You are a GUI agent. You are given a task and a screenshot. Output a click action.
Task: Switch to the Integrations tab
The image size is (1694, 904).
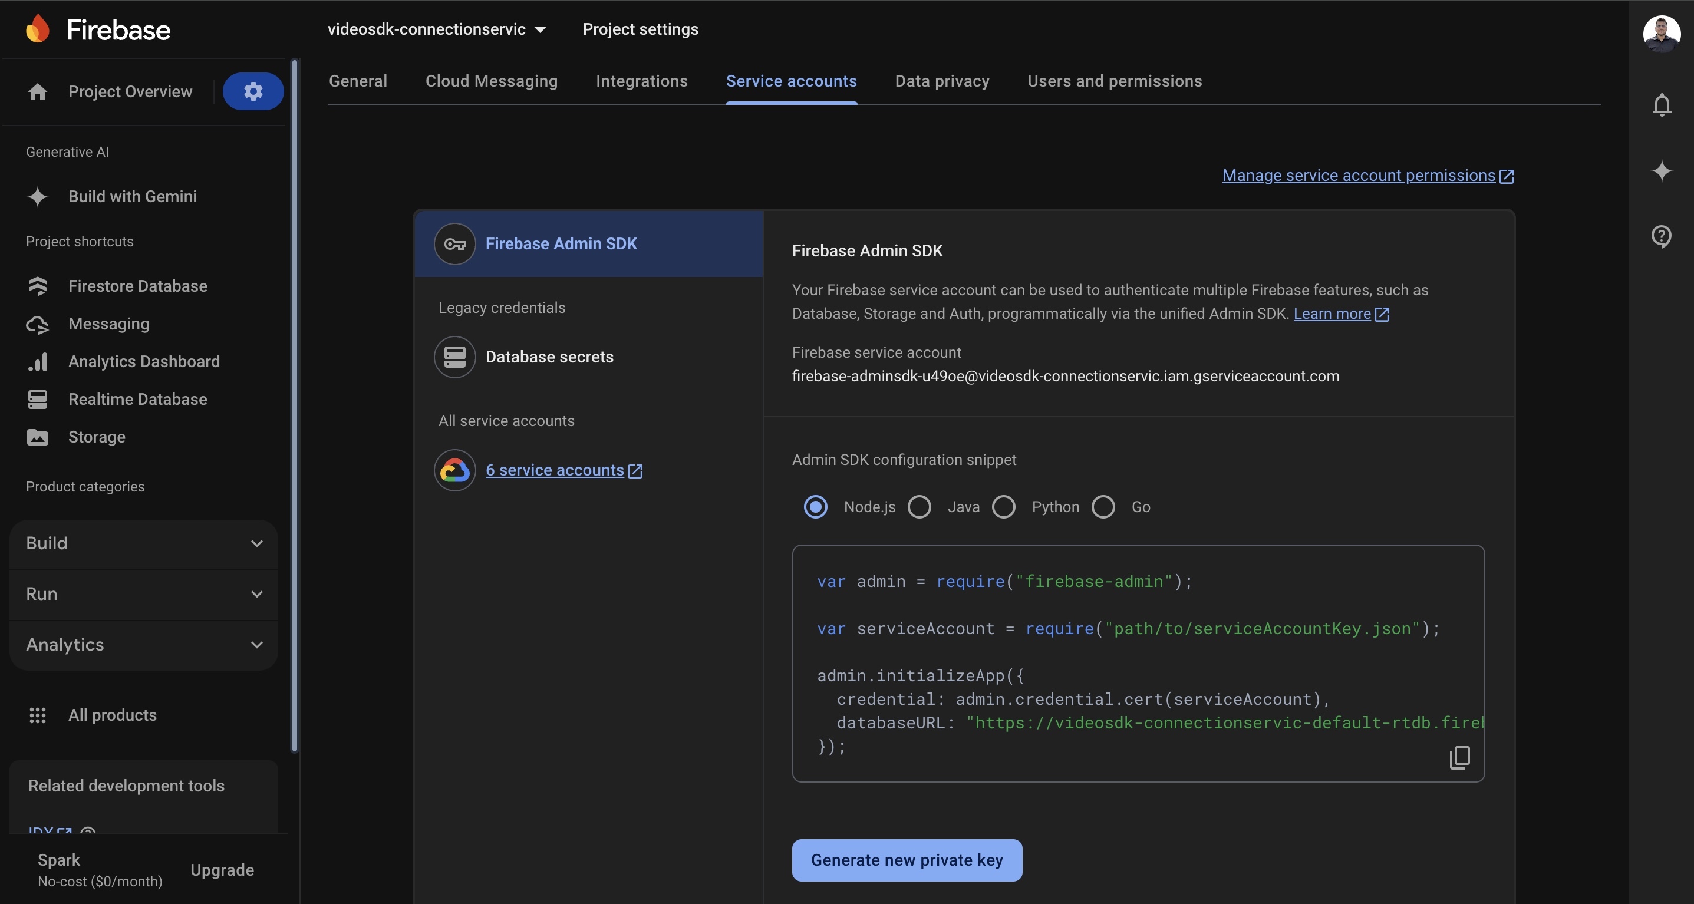642,81
